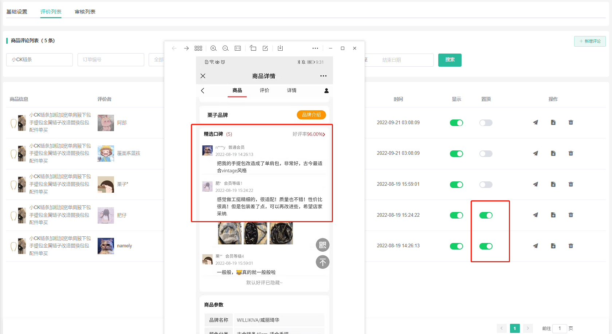Expand the 好评率96.00% chevron in preview
Image resolution: width=612 pixels, height=334 pixels.
[x=323, y=134]
